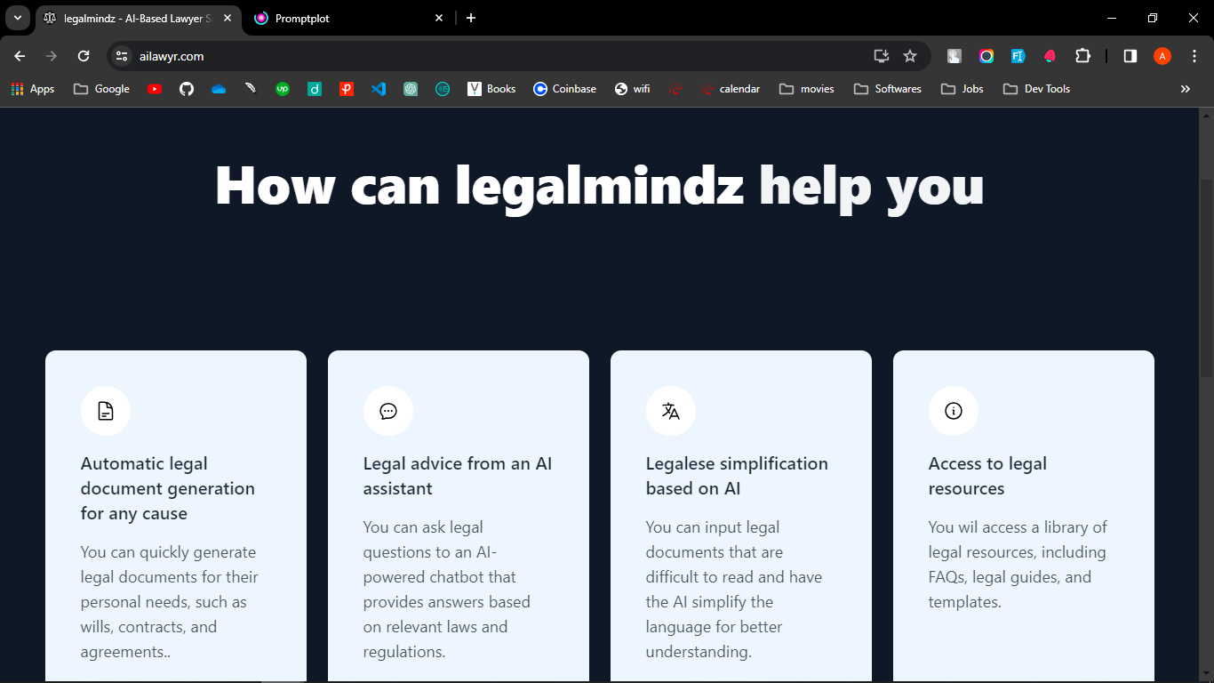Click the install app icon in address bar
This screenshot has height=683, width=1214.
[x=882, y=56]
